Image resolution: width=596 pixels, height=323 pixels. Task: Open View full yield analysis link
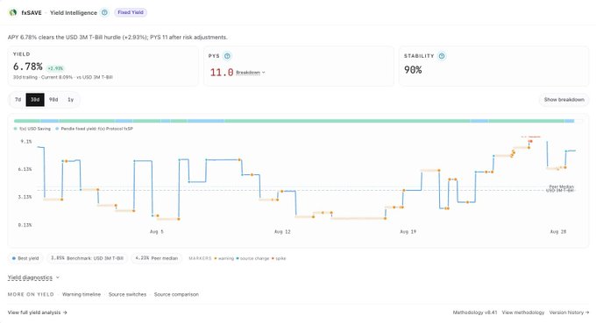37,312
